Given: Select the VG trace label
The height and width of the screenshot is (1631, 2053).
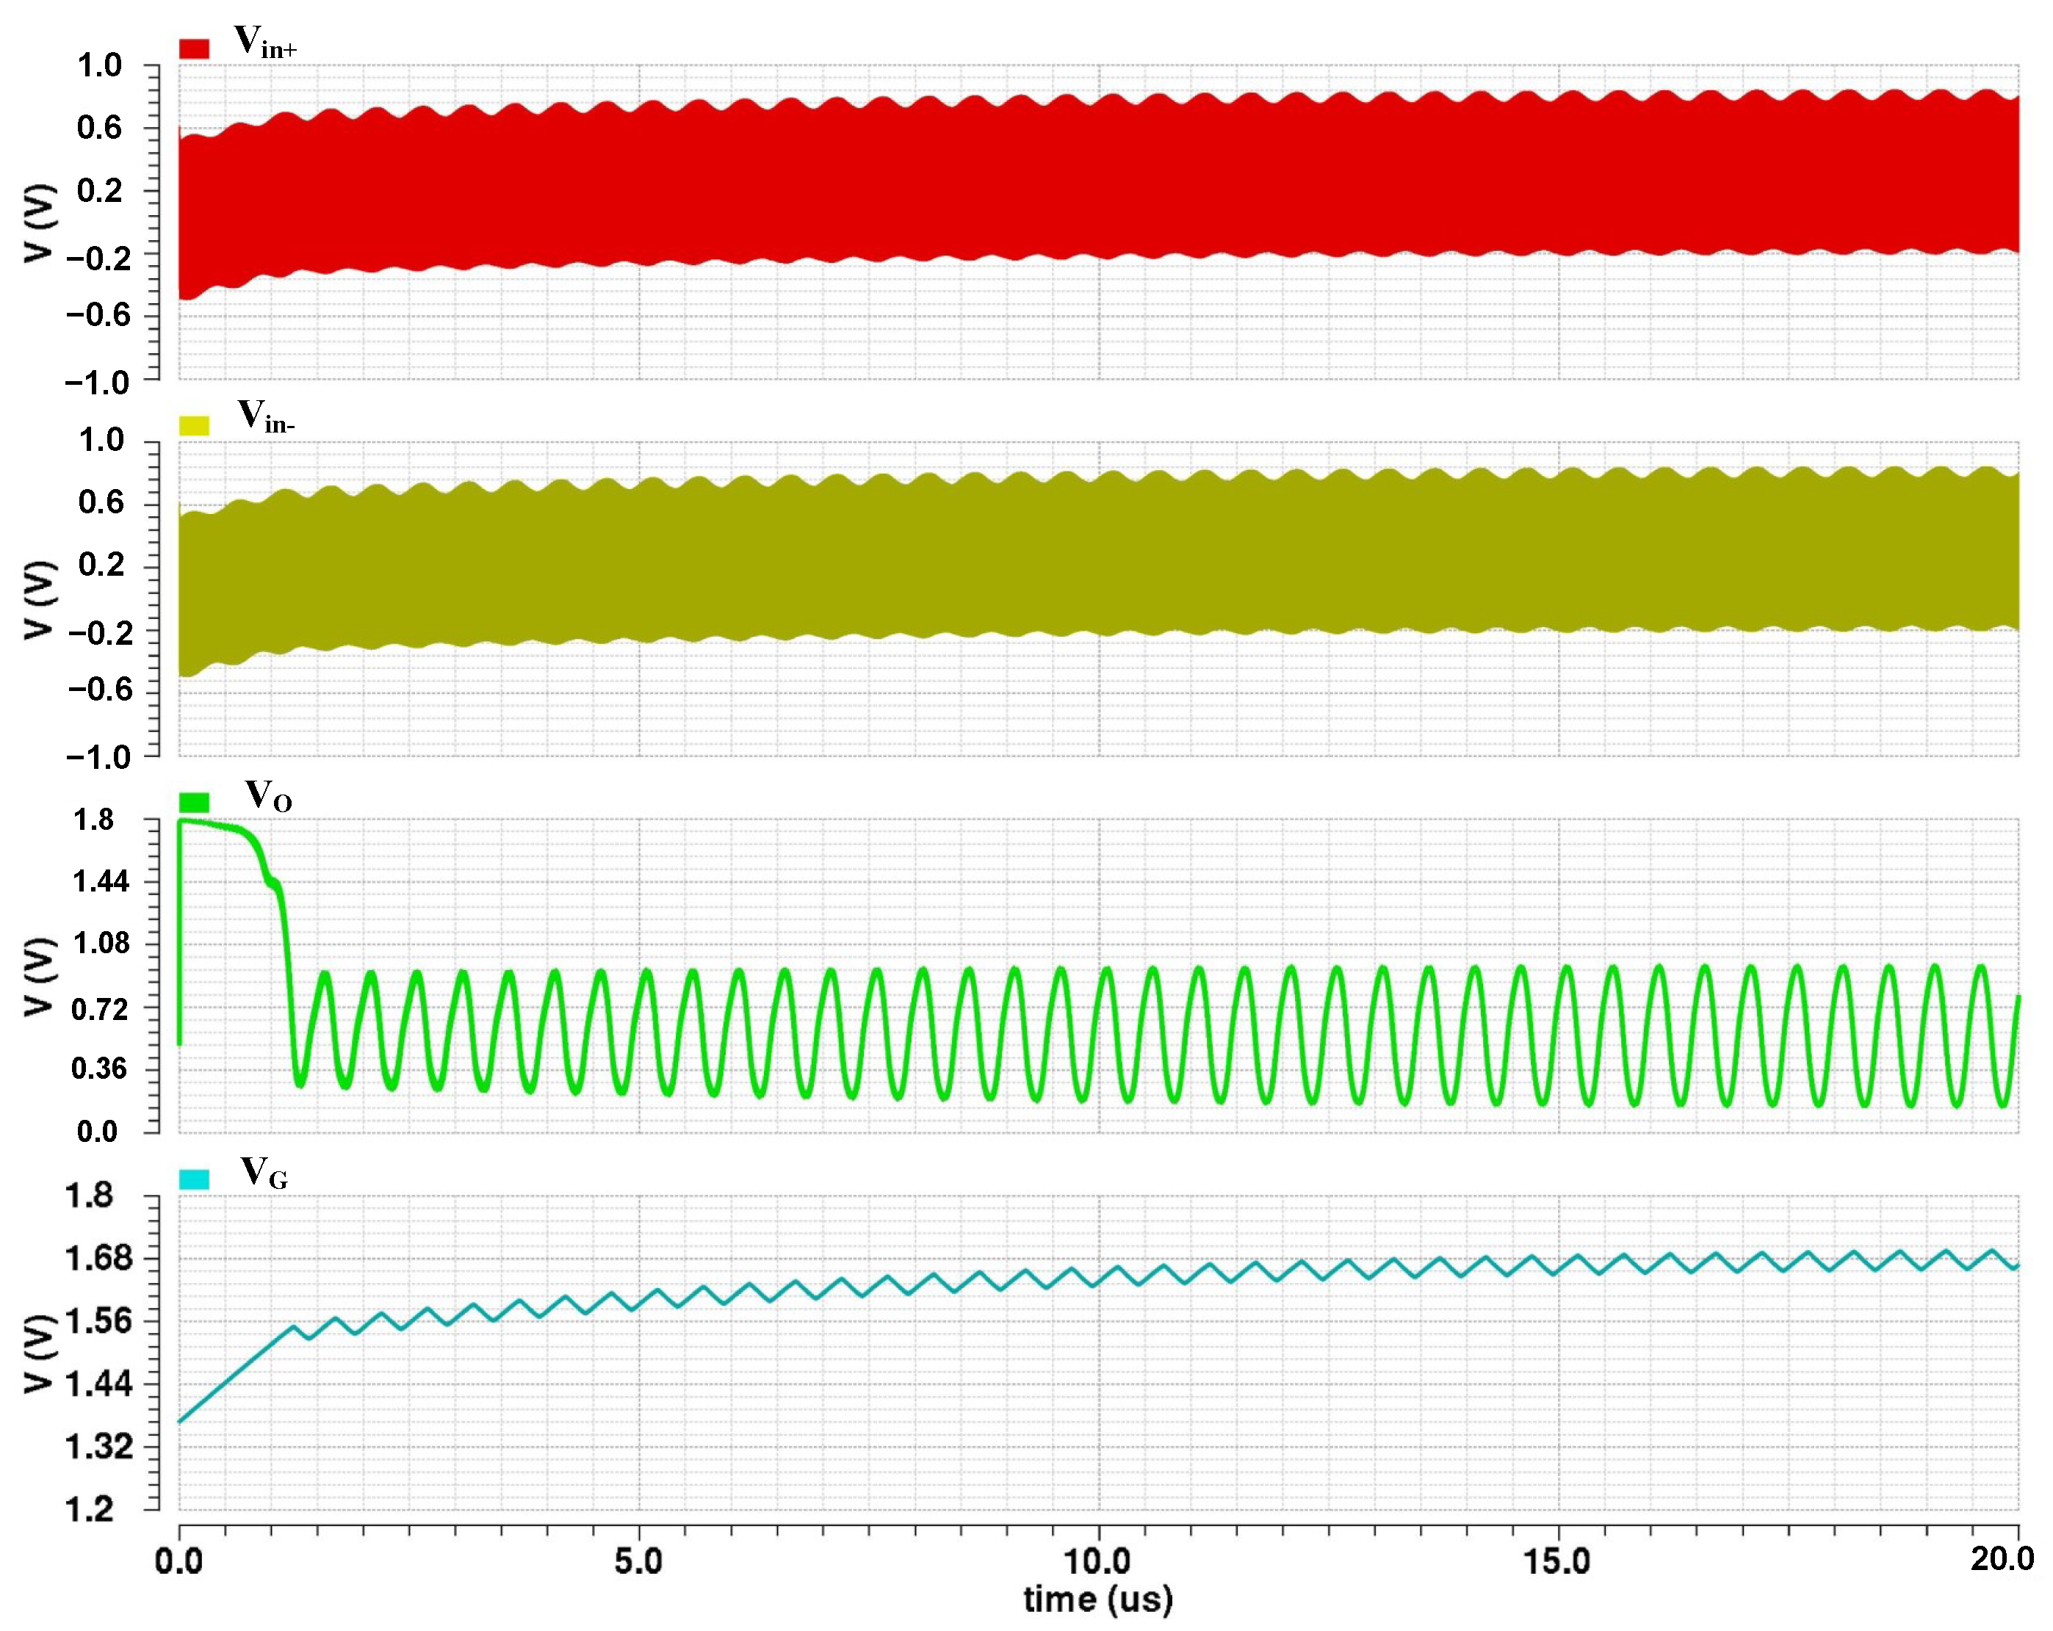Looking at the screenshot, I should click(x=263, y=1173).
